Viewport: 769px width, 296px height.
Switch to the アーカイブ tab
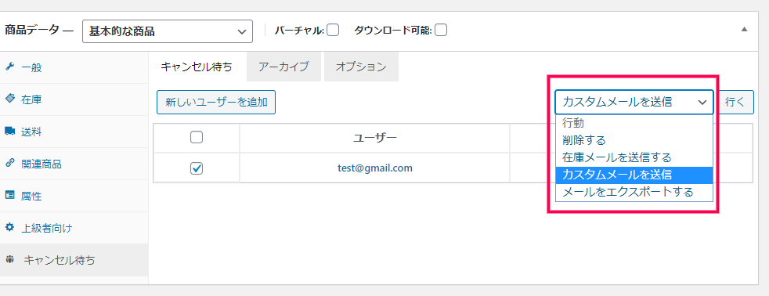point(283,67)
